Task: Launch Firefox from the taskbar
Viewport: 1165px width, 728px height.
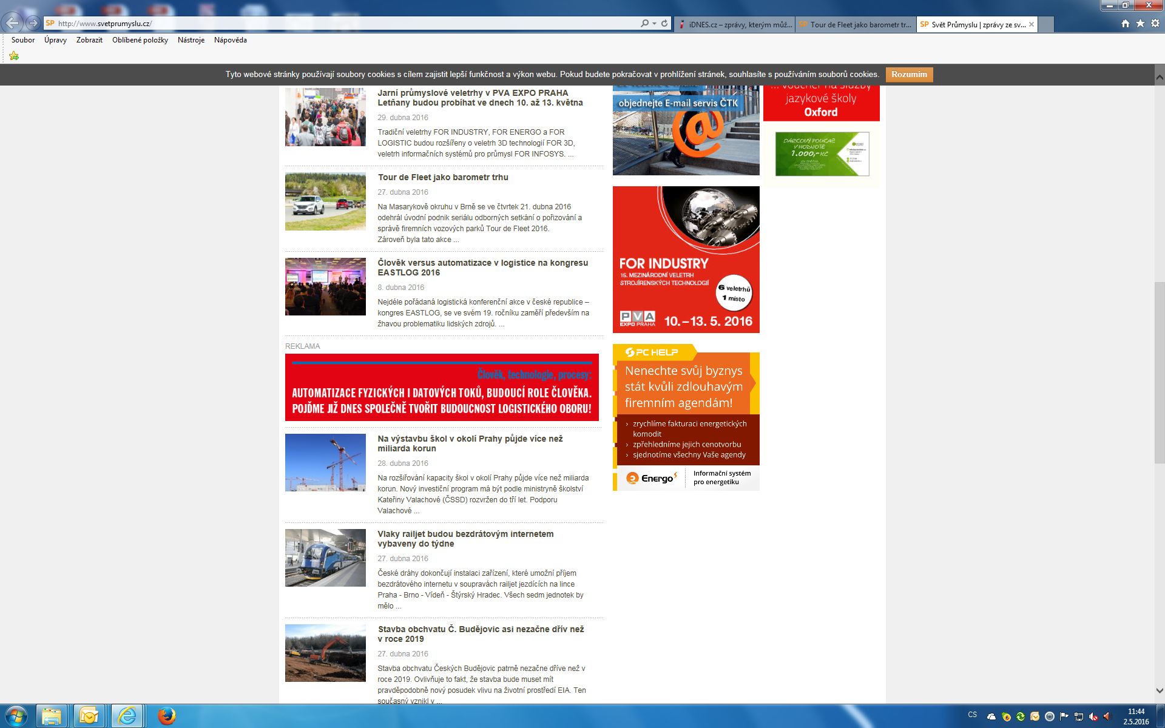Action: click(x=166, y=716)
